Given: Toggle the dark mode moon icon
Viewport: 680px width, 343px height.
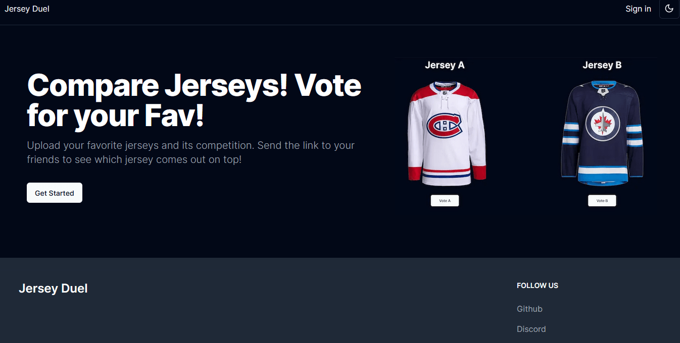Looking at the screenshot, I should tap(669, 9).
